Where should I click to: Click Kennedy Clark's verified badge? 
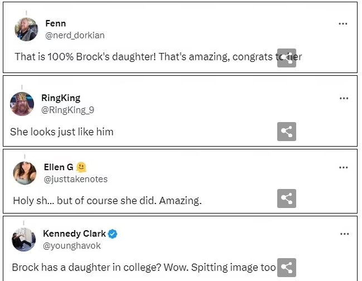coord(113,234)
